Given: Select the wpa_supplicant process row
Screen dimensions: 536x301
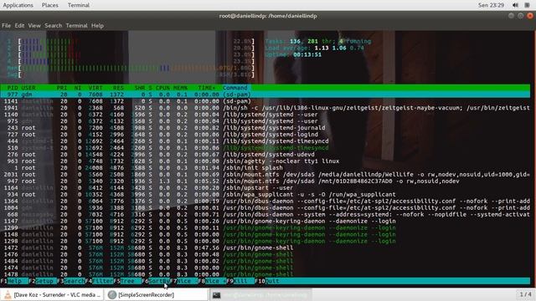Looking at the screenshot, I should click(265, 195).
